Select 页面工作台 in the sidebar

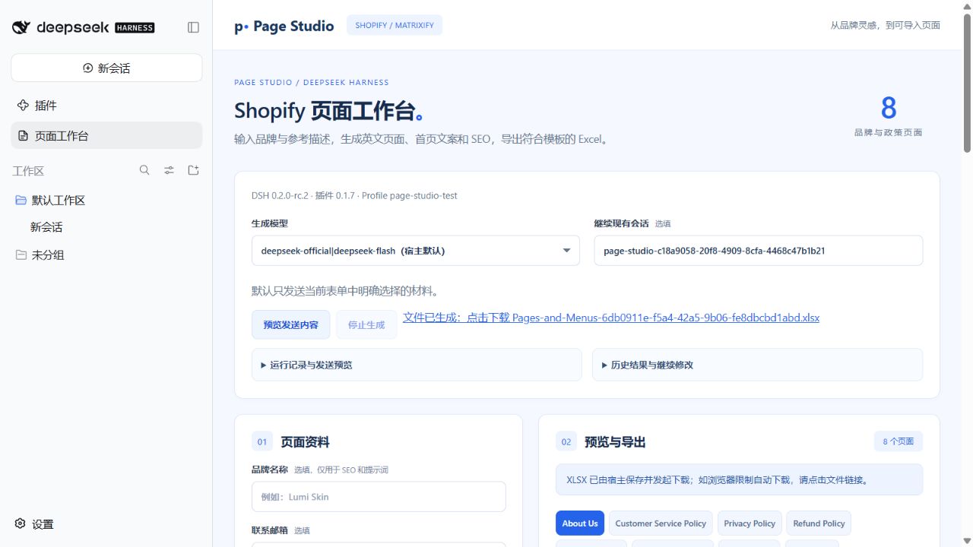[x=106, y=136]
